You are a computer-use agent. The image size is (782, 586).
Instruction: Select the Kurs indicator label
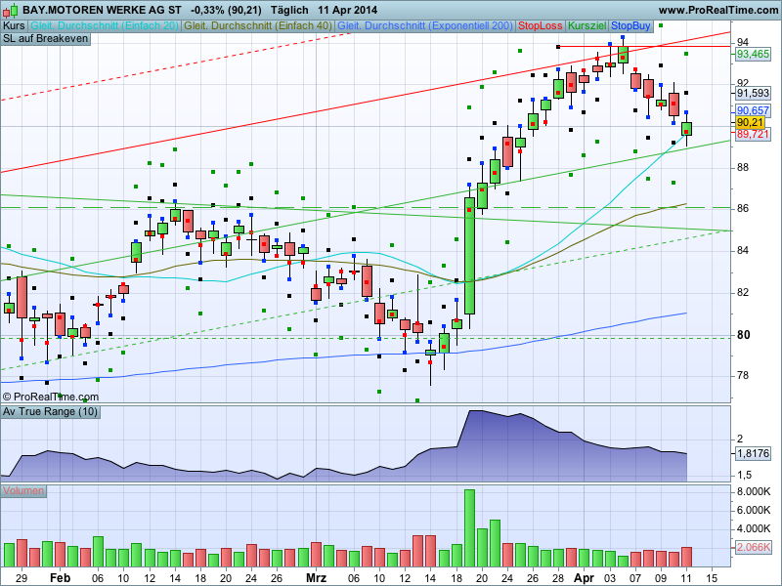pyautogui.click(x=15, y=26)
